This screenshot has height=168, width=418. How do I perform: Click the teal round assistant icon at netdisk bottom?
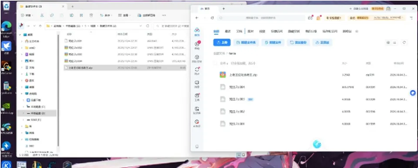point(317,145)
